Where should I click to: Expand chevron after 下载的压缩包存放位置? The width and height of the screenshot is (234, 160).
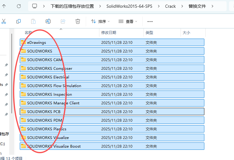100,6
